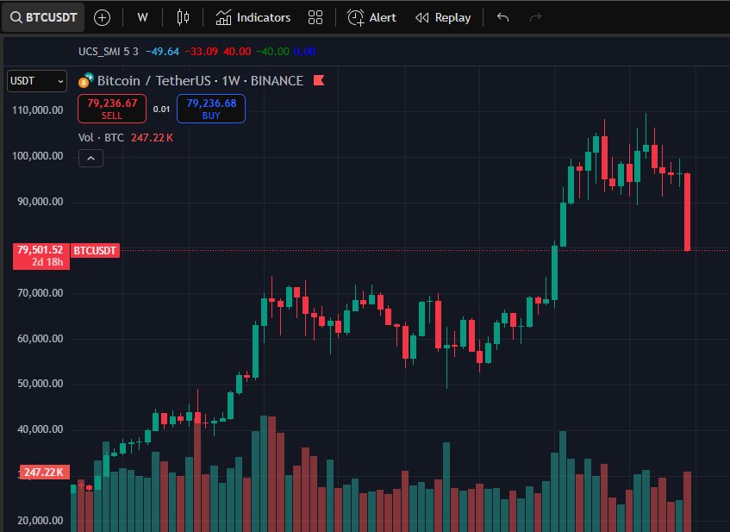Undo the last chart action
Screen dimensions: 730x532
coord(502,18)
